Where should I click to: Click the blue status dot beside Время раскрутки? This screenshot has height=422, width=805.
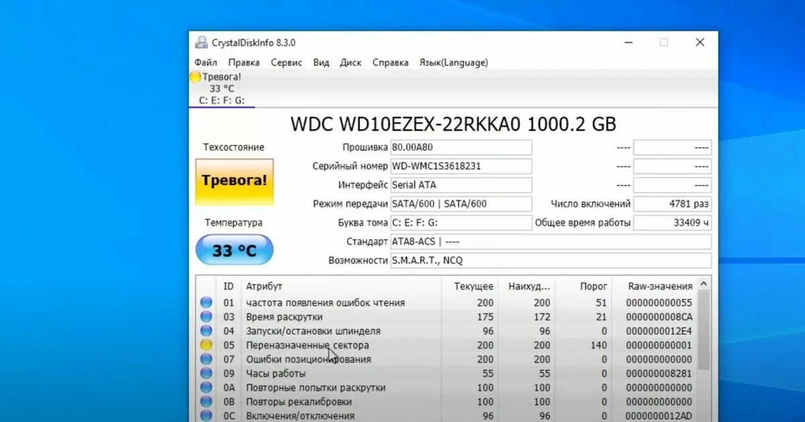coord(207,316)
